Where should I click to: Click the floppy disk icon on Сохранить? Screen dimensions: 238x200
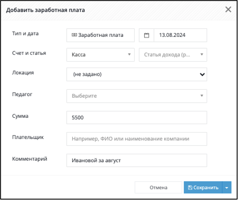(x=190, y=187)
